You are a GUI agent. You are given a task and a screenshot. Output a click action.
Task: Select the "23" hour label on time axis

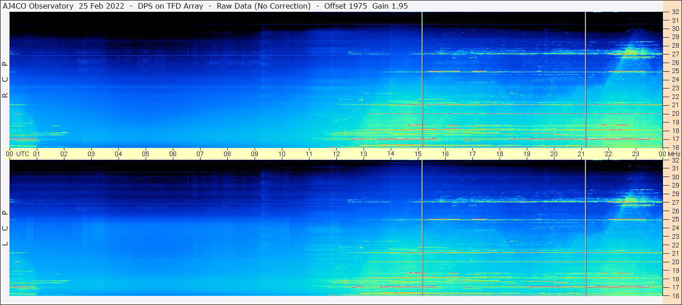(636, 154)
